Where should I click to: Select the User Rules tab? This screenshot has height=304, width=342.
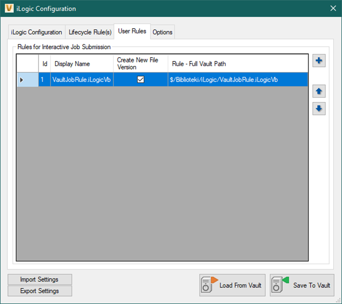[x=132, y=32]
